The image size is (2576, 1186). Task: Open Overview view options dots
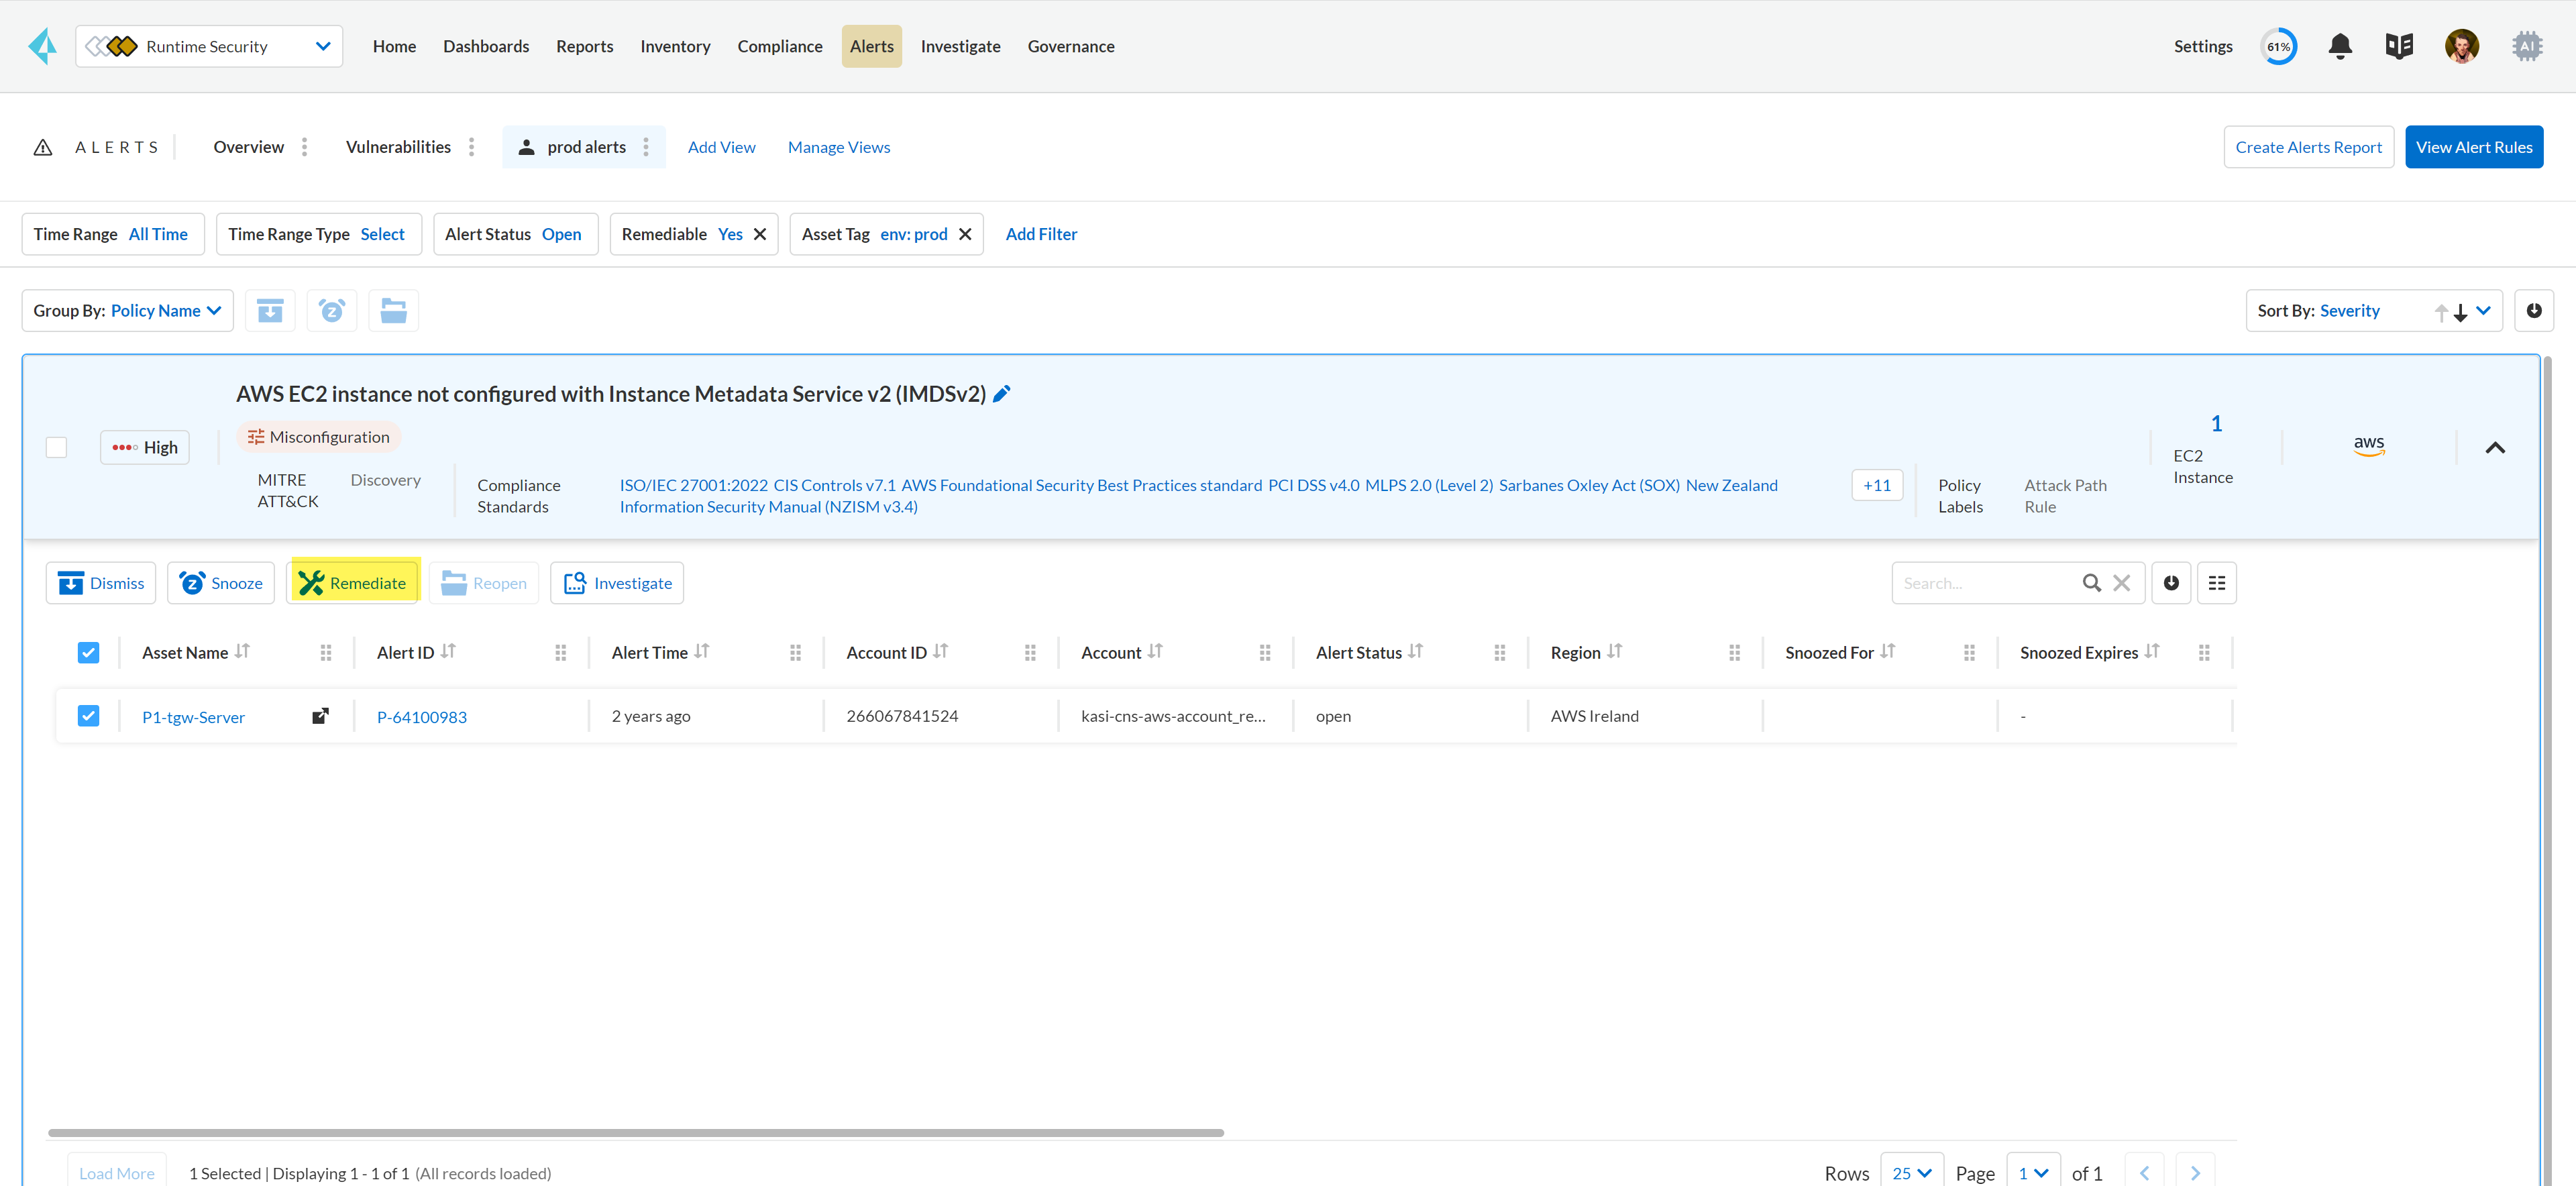click(305, 147)
